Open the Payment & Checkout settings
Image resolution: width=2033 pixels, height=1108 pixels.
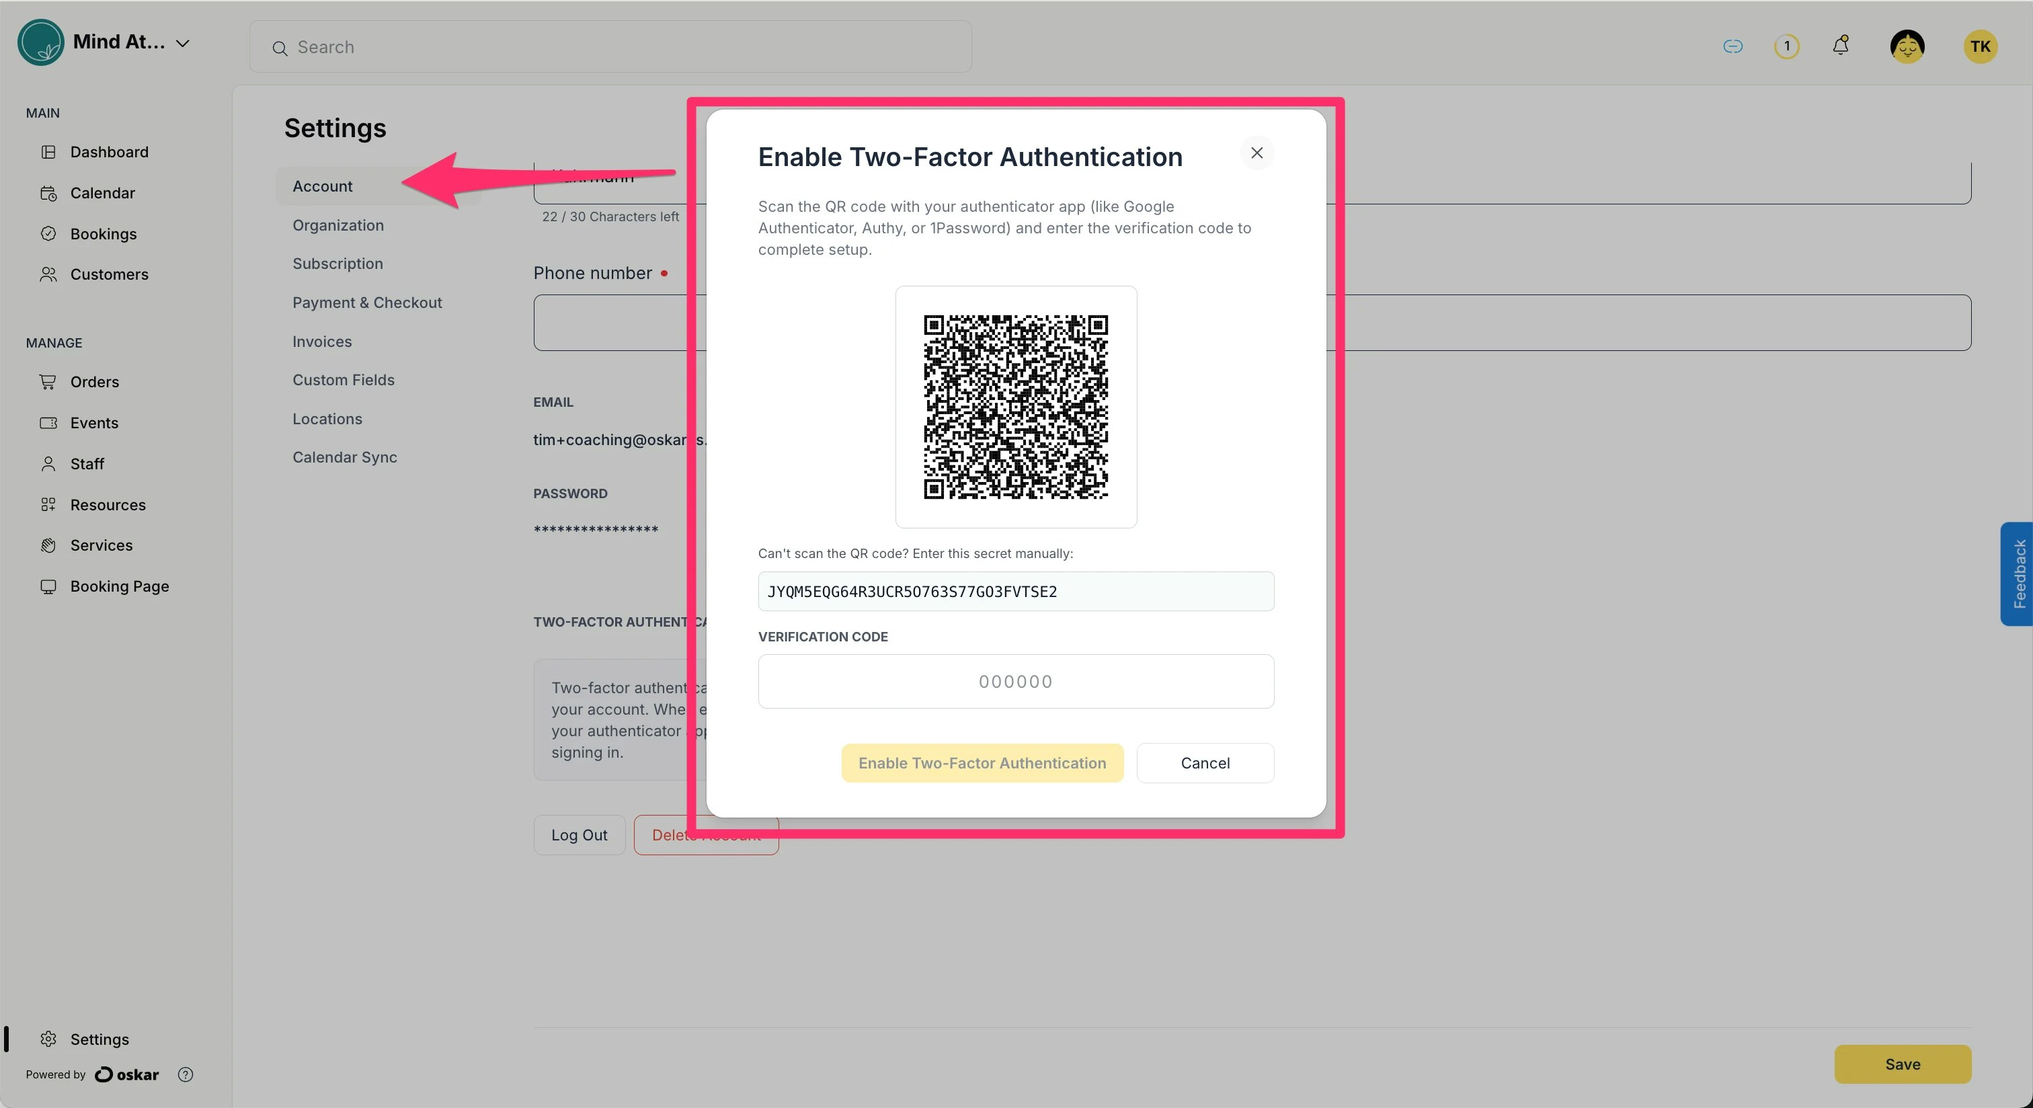click(x=367, y=303)
